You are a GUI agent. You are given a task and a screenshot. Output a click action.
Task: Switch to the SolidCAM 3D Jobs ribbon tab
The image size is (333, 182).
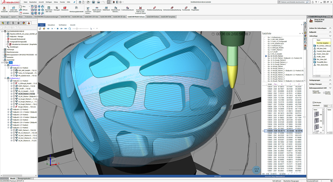[119, 16]
